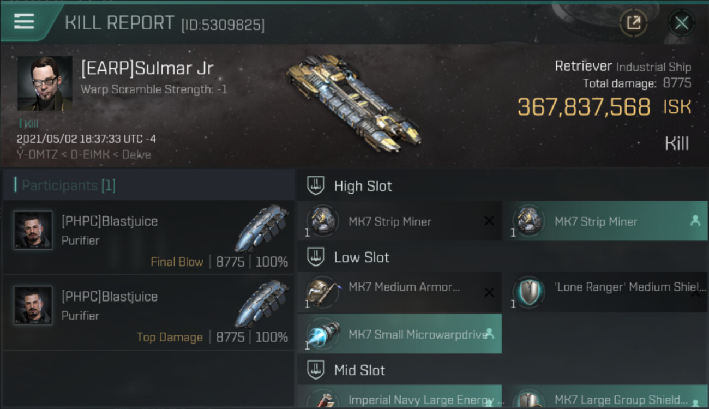
Task: Close the kill report window
Action: click(x=681, y=23)
